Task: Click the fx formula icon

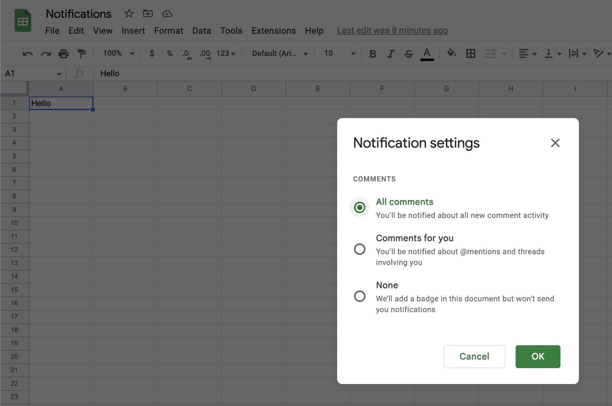Action: point(80,73)
